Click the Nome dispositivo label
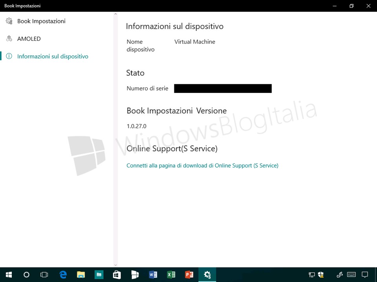The width and height of the screenshot is (377, 282). [141, 45]
